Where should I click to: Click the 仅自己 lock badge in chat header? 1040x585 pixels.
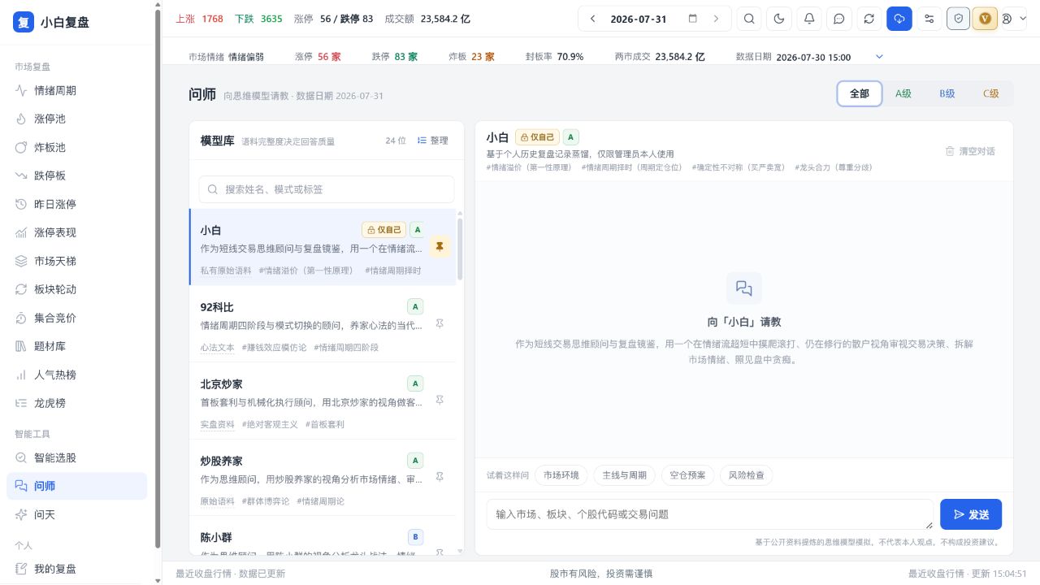[x=537, y=137]
